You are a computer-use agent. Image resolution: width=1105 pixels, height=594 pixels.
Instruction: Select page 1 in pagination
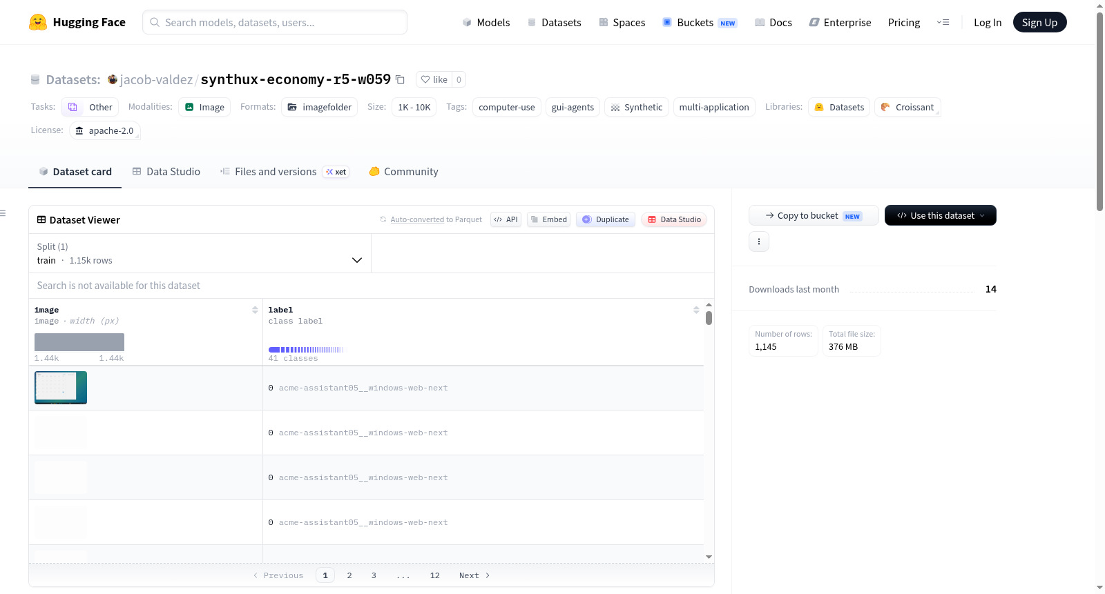click(x=325, y=575)
